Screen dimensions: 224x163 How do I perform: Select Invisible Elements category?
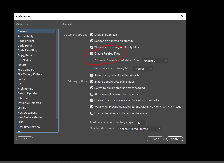click(36, 103)
